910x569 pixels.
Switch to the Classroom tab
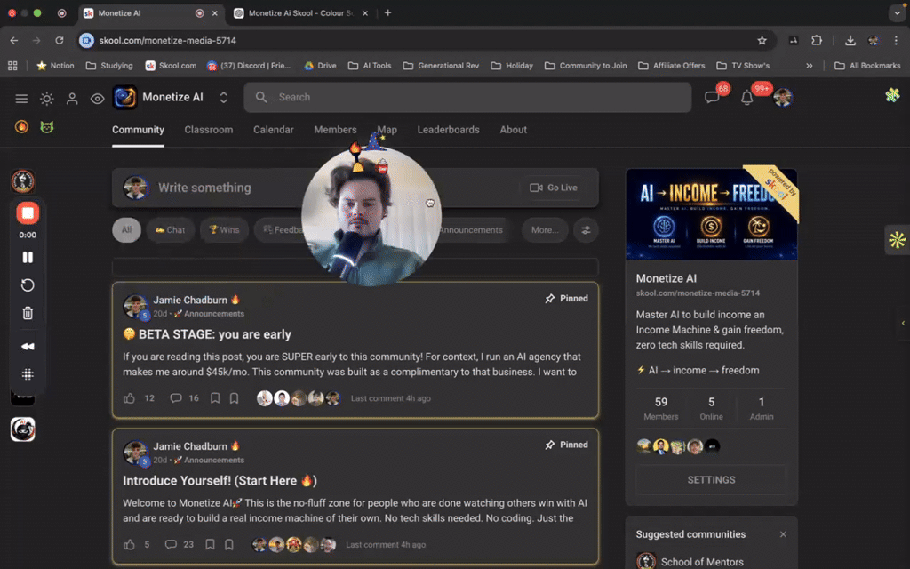(208, 130)
